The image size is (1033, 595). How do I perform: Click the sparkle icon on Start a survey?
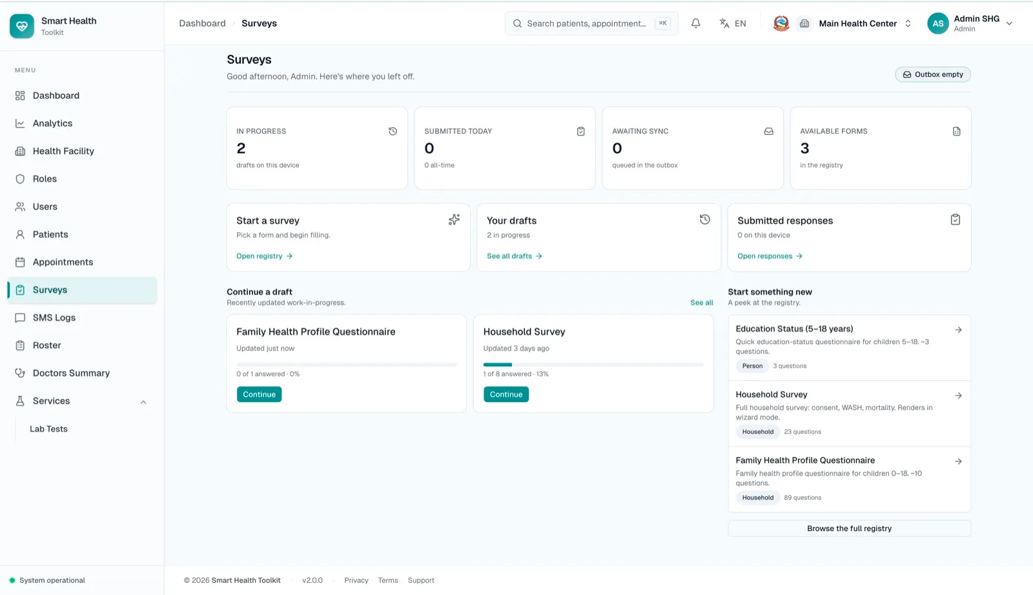coord(454,219)
